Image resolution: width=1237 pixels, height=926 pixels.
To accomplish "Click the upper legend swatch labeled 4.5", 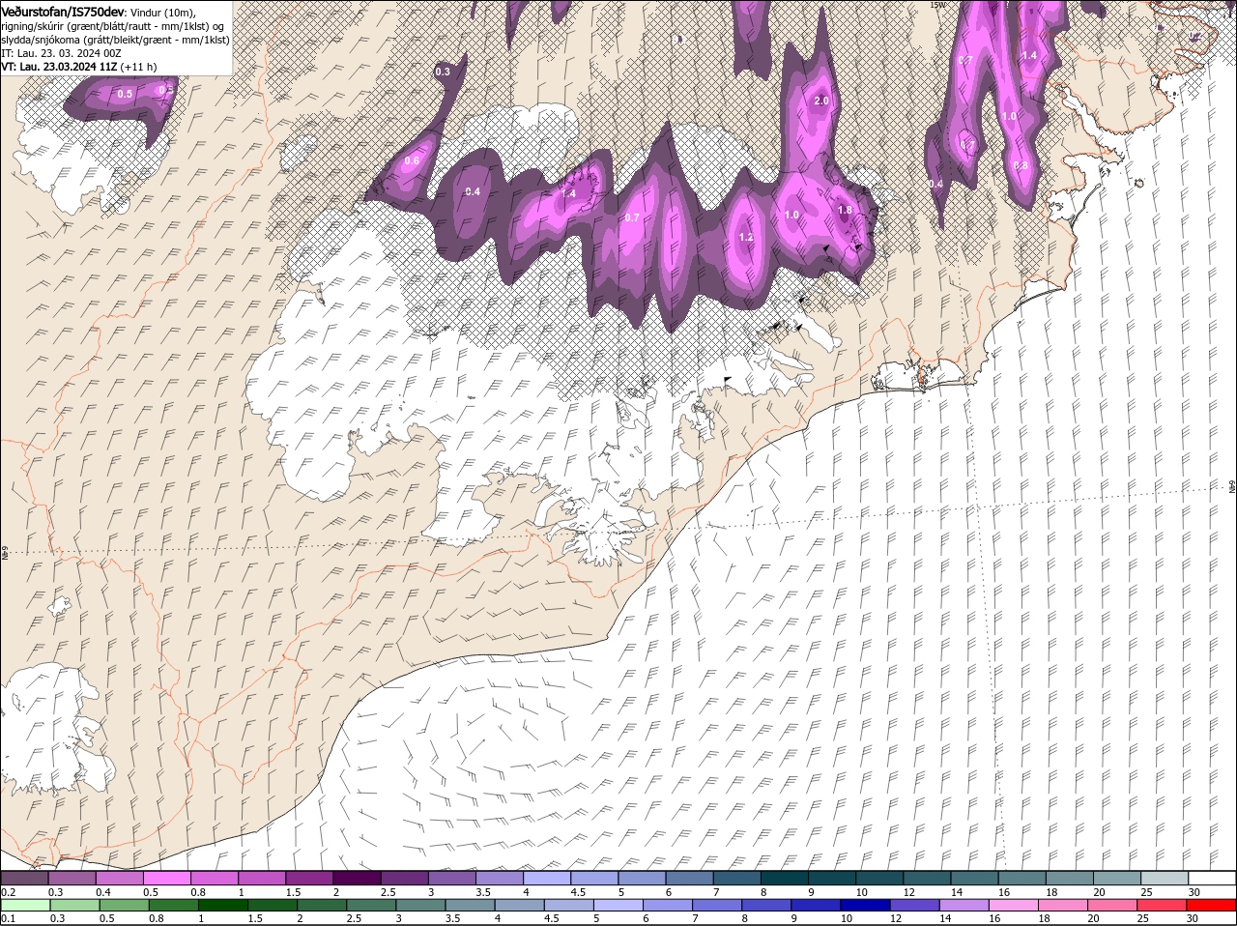I will pos(593,878).
